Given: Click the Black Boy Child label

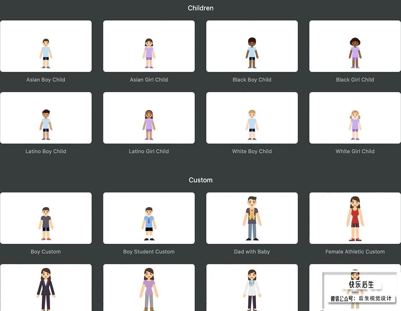Looking at the screenshot, I should click(252, 80).
